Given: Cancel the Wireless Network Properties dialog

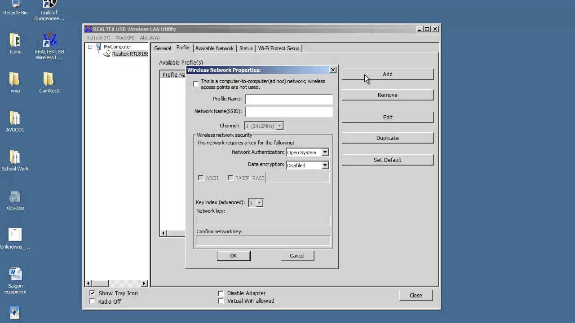Looking at the screenshot, I should pyautogui.click(x=297, y=256).
